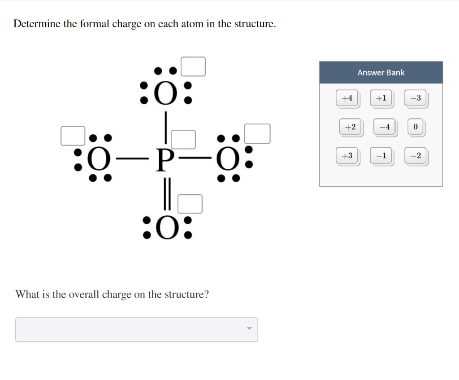Select the +2 tile in the Answer Bank

pyautogui.click(x=351, y=127)
